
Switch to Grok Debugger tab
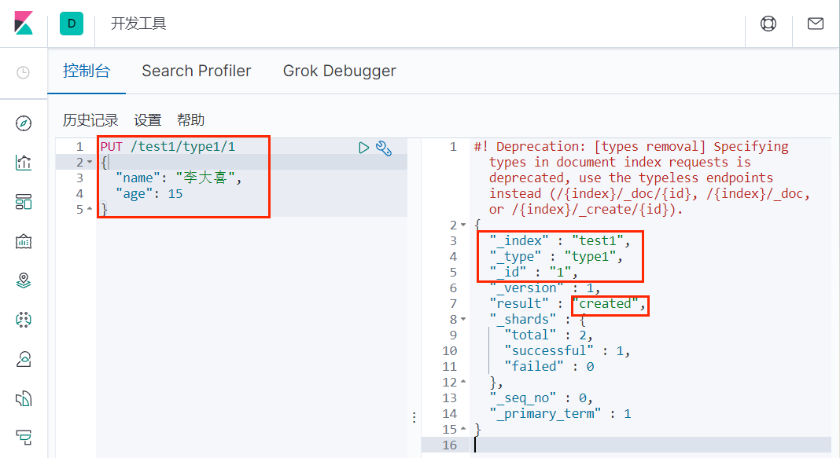pyautogui.click(x=340, y=71)
